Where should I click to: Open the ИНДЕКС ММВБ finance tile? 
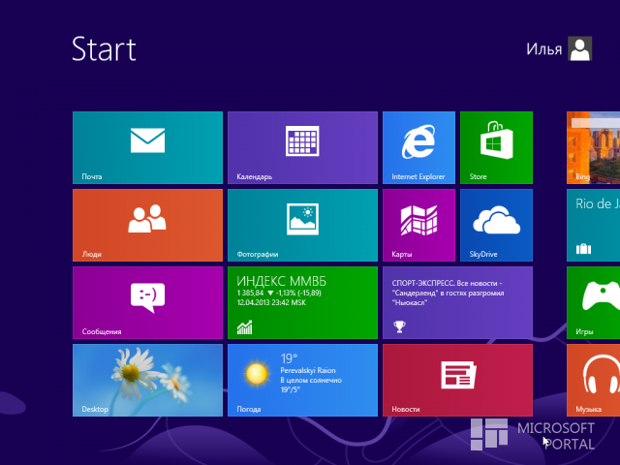tap(302, 302)
